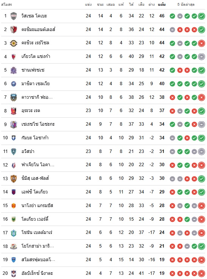Open the team page for เอฟซี โตเกียว
Screen dimensions: 207x279
click(x=34, y=192)
